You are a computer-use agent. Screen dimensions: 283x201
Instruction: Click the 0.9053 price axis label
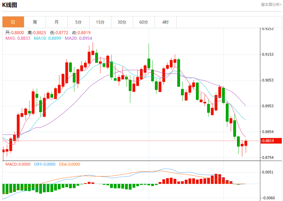pyautogui.click(x=268, y=80)
